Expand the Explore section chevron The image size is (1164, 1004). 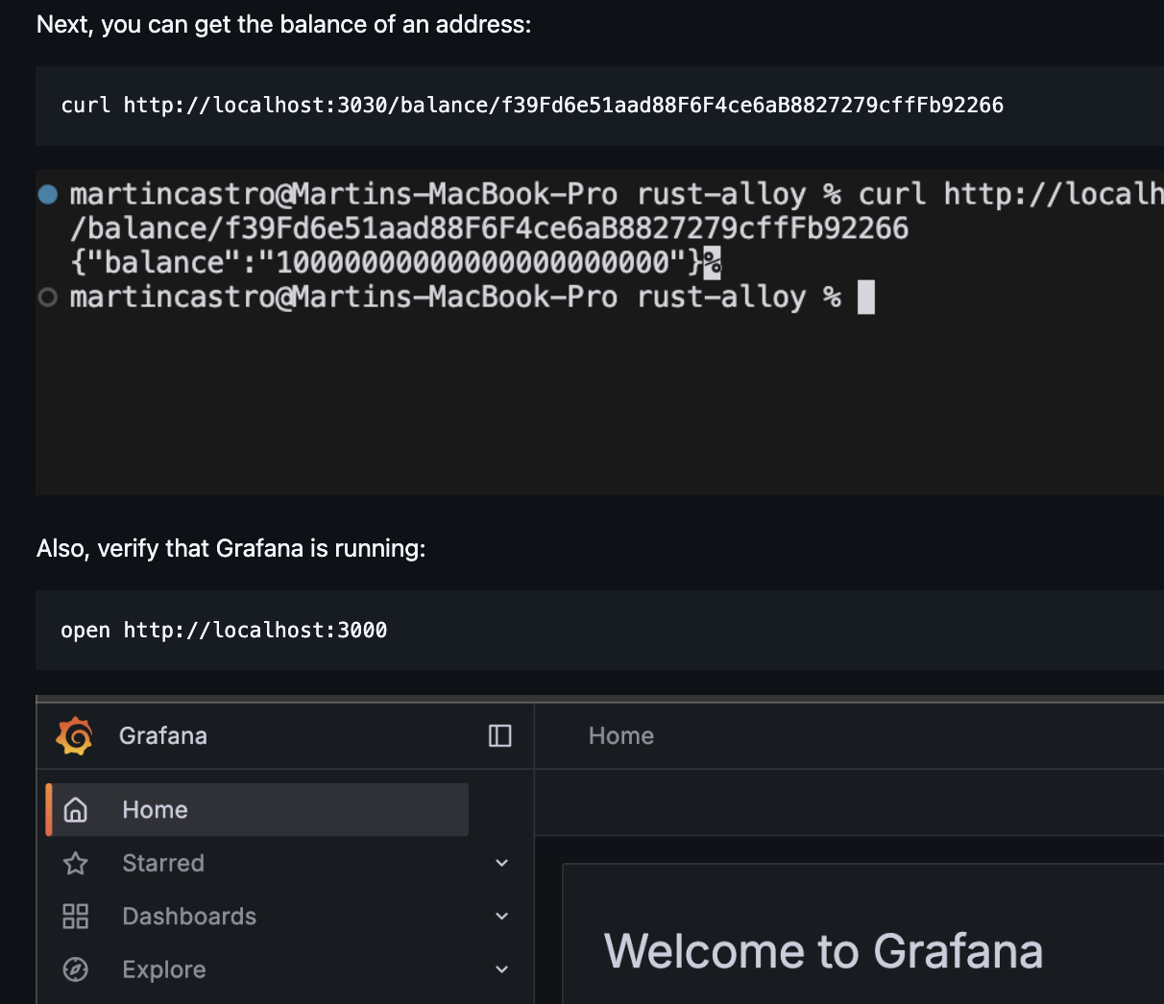[501, 970]
